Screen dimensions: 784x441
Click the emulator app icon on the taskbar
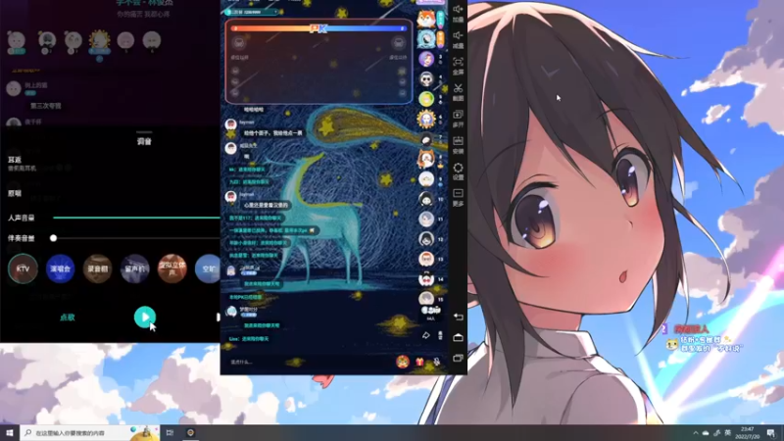[x=190, y=432]
